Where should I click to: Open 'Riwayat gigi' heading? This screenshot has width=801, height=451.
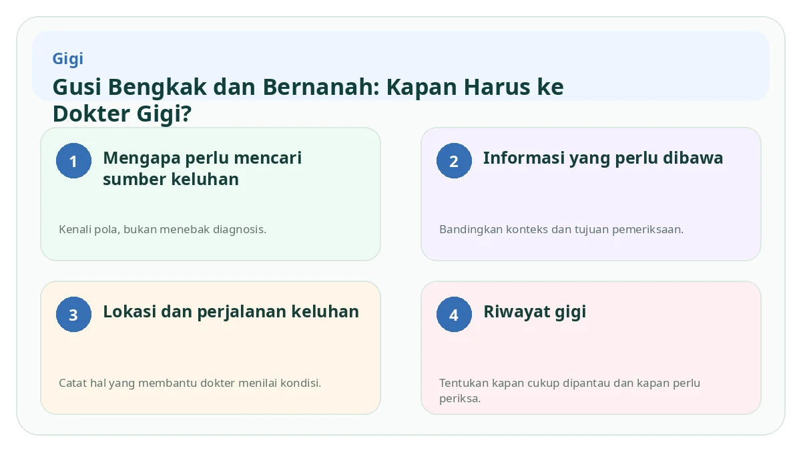pyautogui.click(x=535, y=312)
